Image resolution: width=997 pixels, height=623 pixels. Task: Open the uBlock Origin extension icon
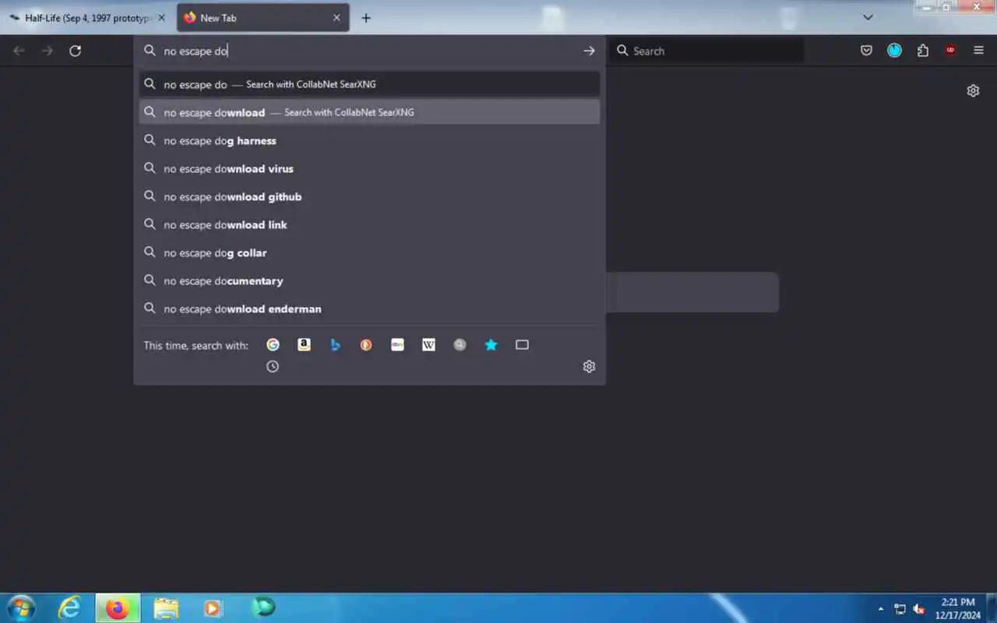point(950,51)
